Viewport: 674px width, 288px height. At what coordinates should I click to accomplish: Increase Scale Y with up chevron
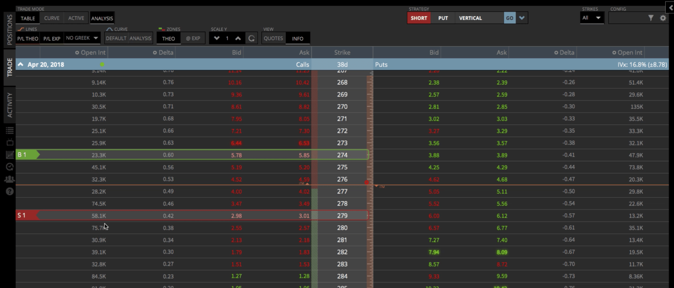point(238,38)
